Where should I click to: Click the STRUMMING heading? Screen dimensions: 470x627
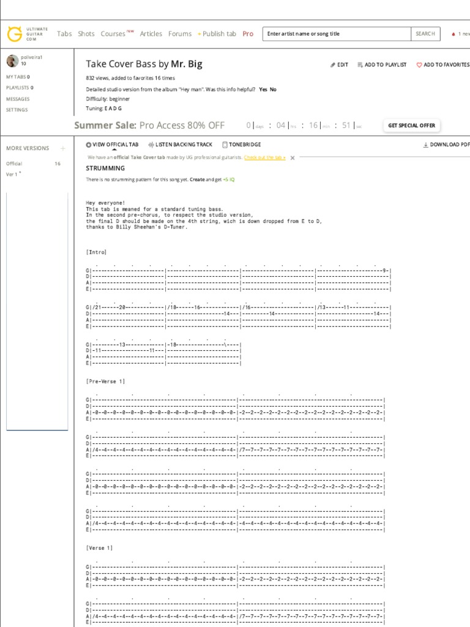tap(105, 168)
